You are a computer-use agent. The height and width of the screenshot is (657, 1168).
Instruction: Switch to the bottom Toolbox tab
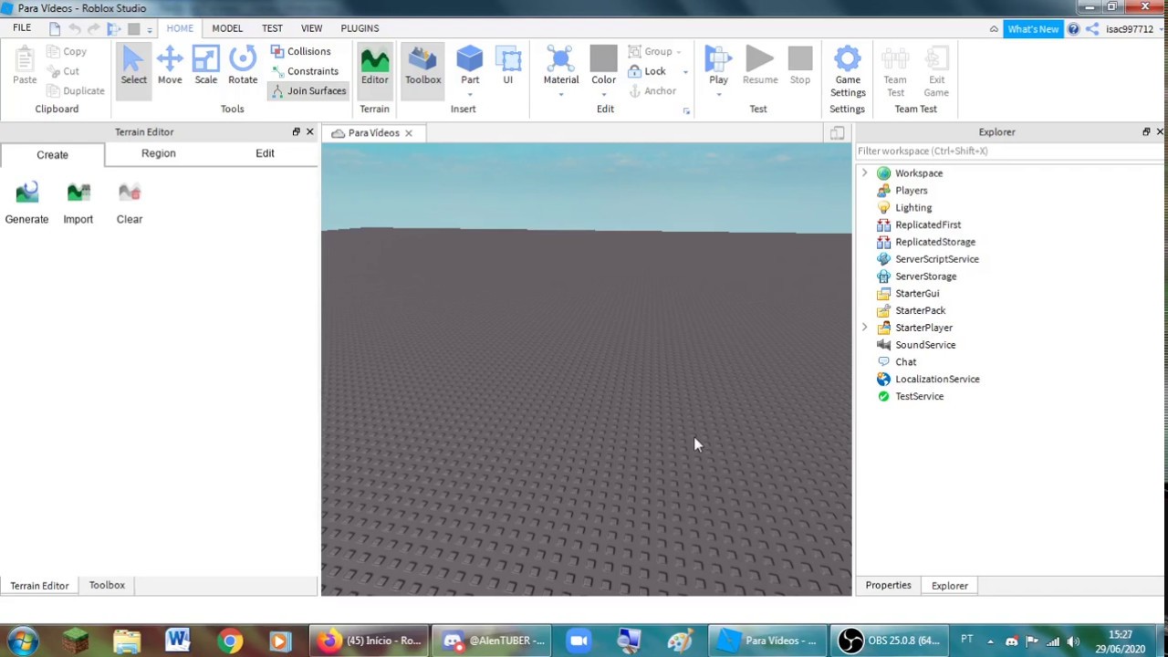pos(107,586)
